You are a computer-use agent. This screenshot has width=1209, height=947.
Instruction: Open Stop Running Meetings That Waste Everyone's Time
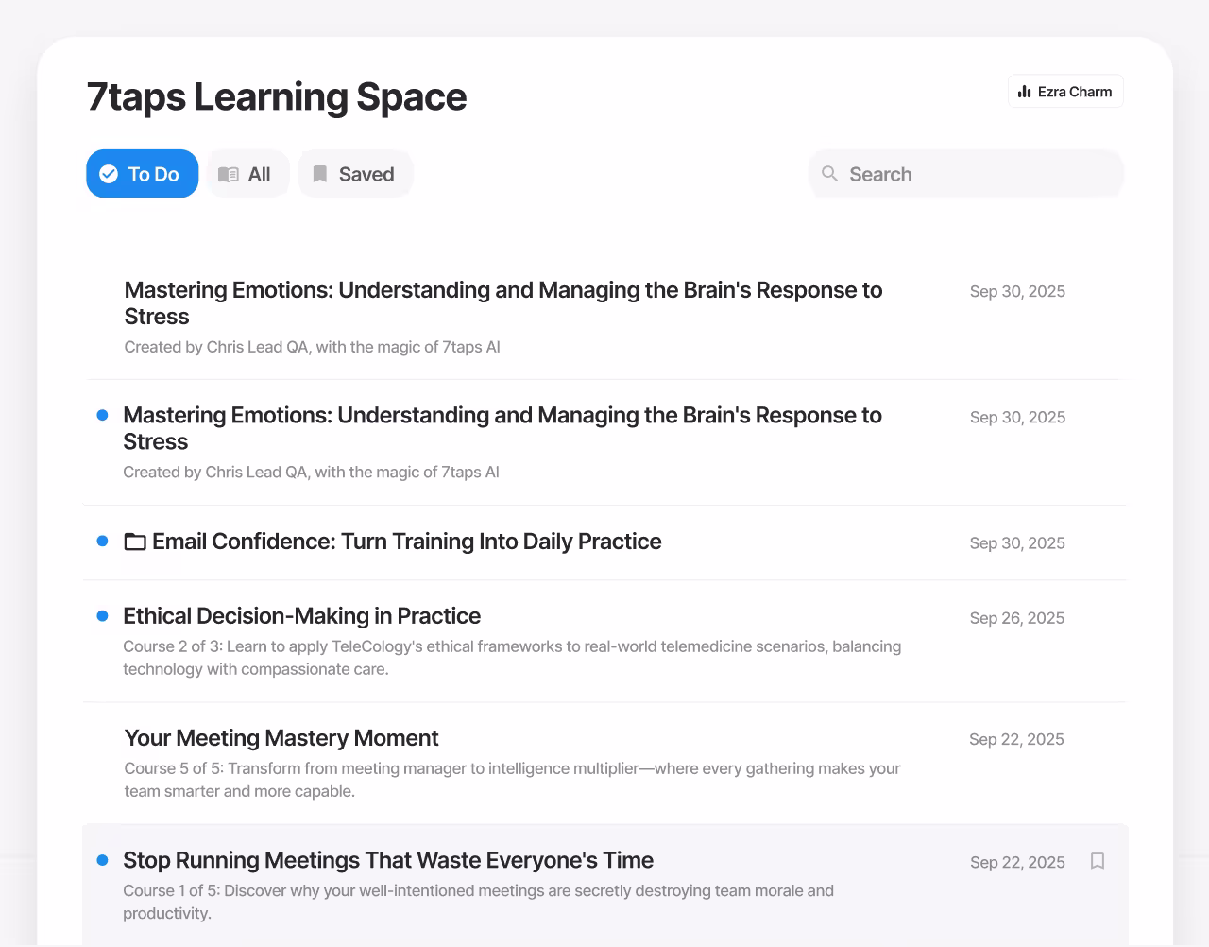pyautogui.click(x=388, y=860)
